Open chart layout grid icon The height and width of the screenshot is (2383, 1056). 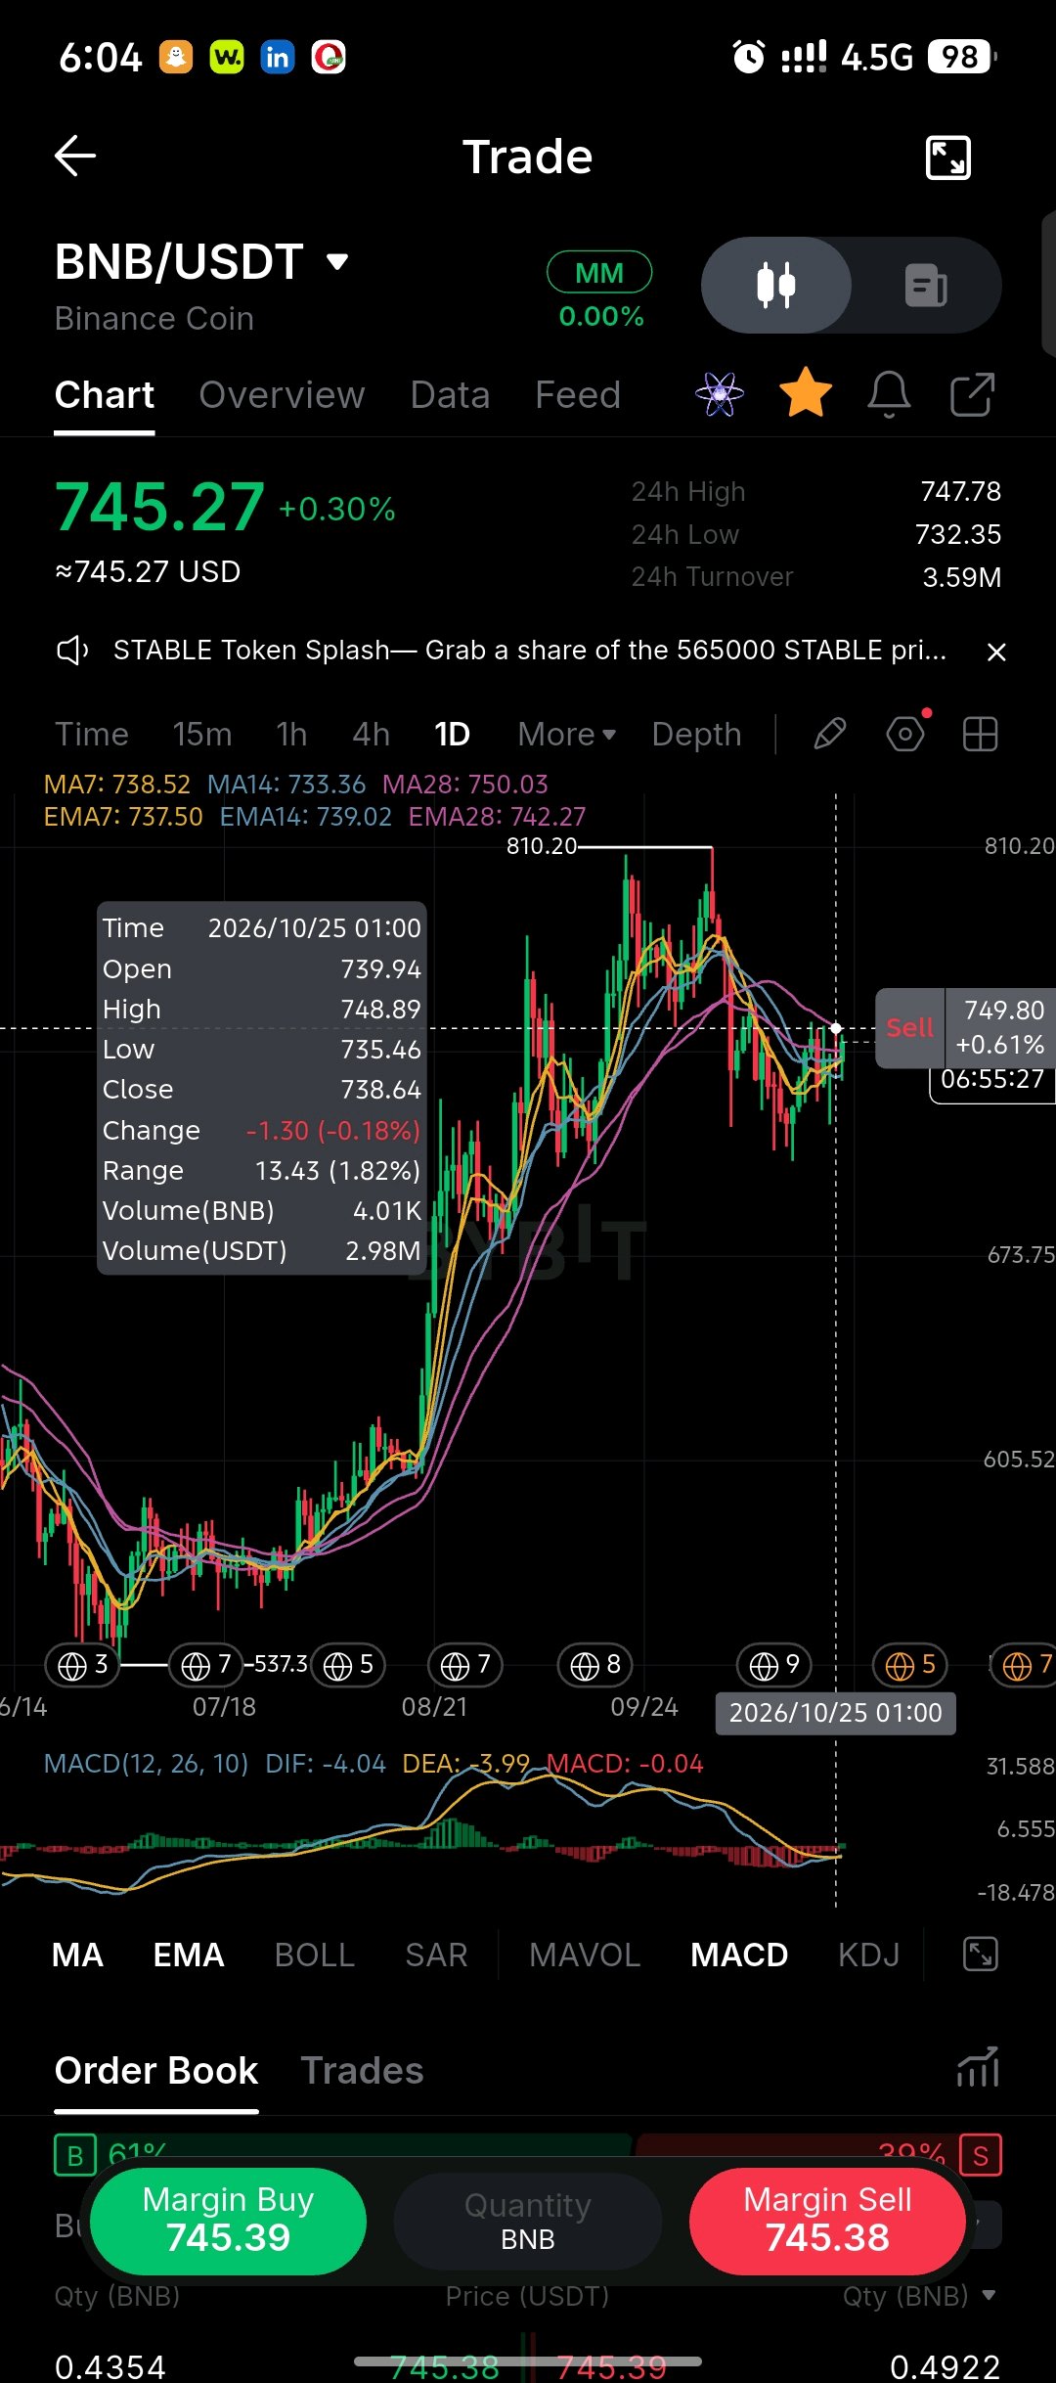pos(980,734)
